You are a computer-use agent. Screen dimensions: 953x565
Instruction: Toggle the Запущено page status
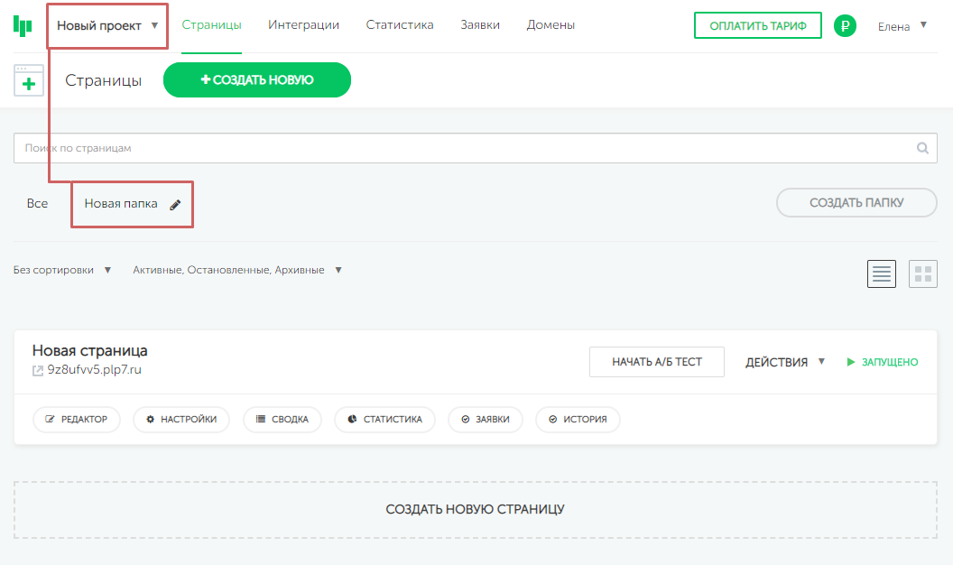point(882,362)
